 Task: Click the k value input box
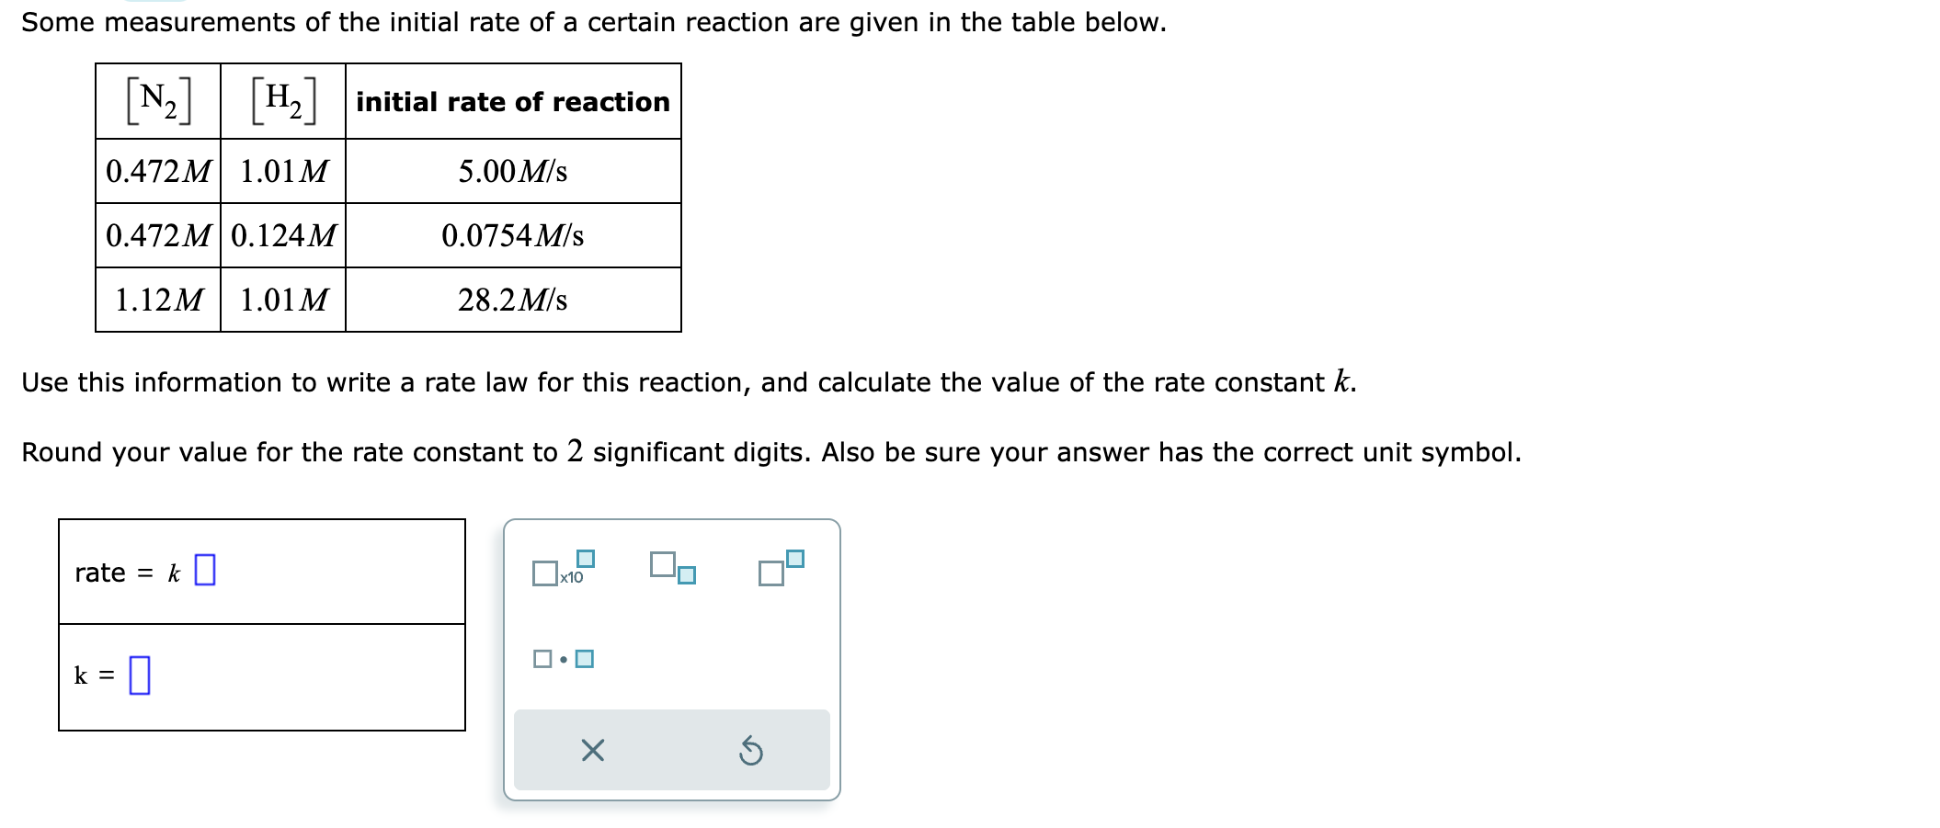140,675
